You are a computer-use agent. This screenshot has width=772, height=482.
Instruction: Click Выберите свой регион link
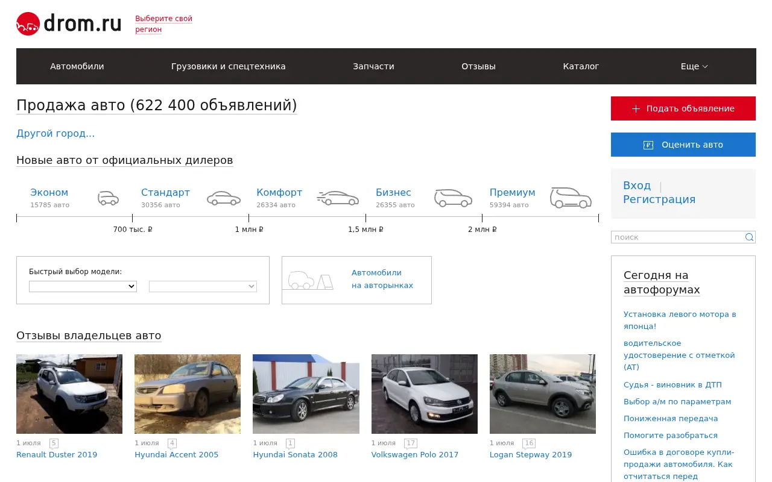click(x=163, y=24)
